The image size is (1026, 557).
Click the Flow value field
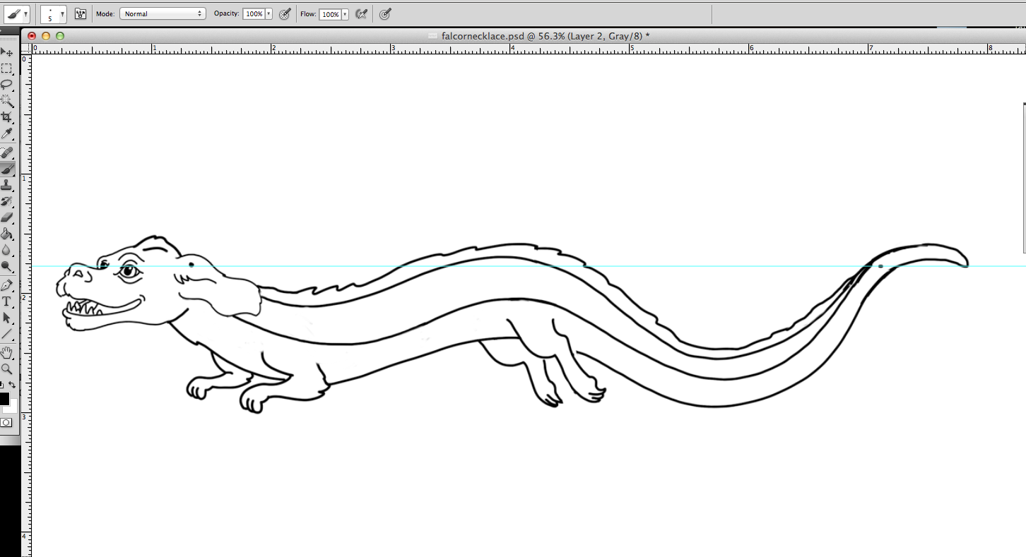pos(330,13)
